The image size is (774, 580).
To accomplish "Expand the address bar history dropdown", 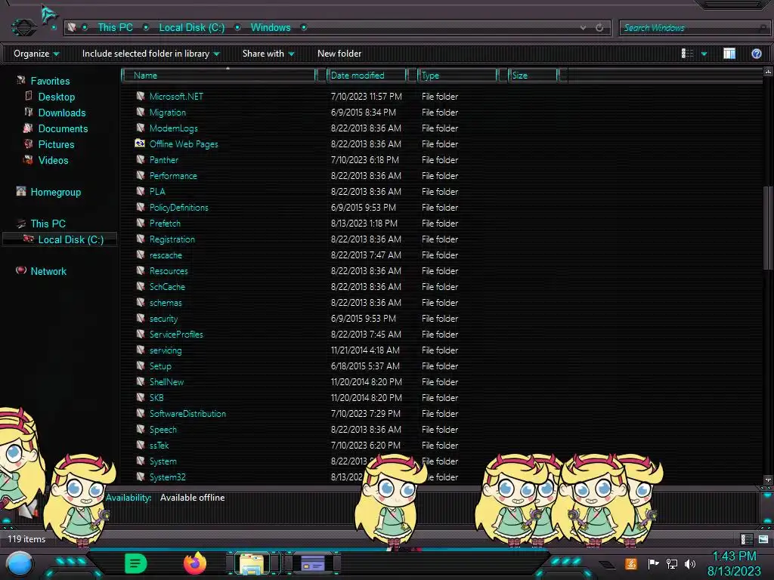I will pyautogui.click(x=583, y=28).
